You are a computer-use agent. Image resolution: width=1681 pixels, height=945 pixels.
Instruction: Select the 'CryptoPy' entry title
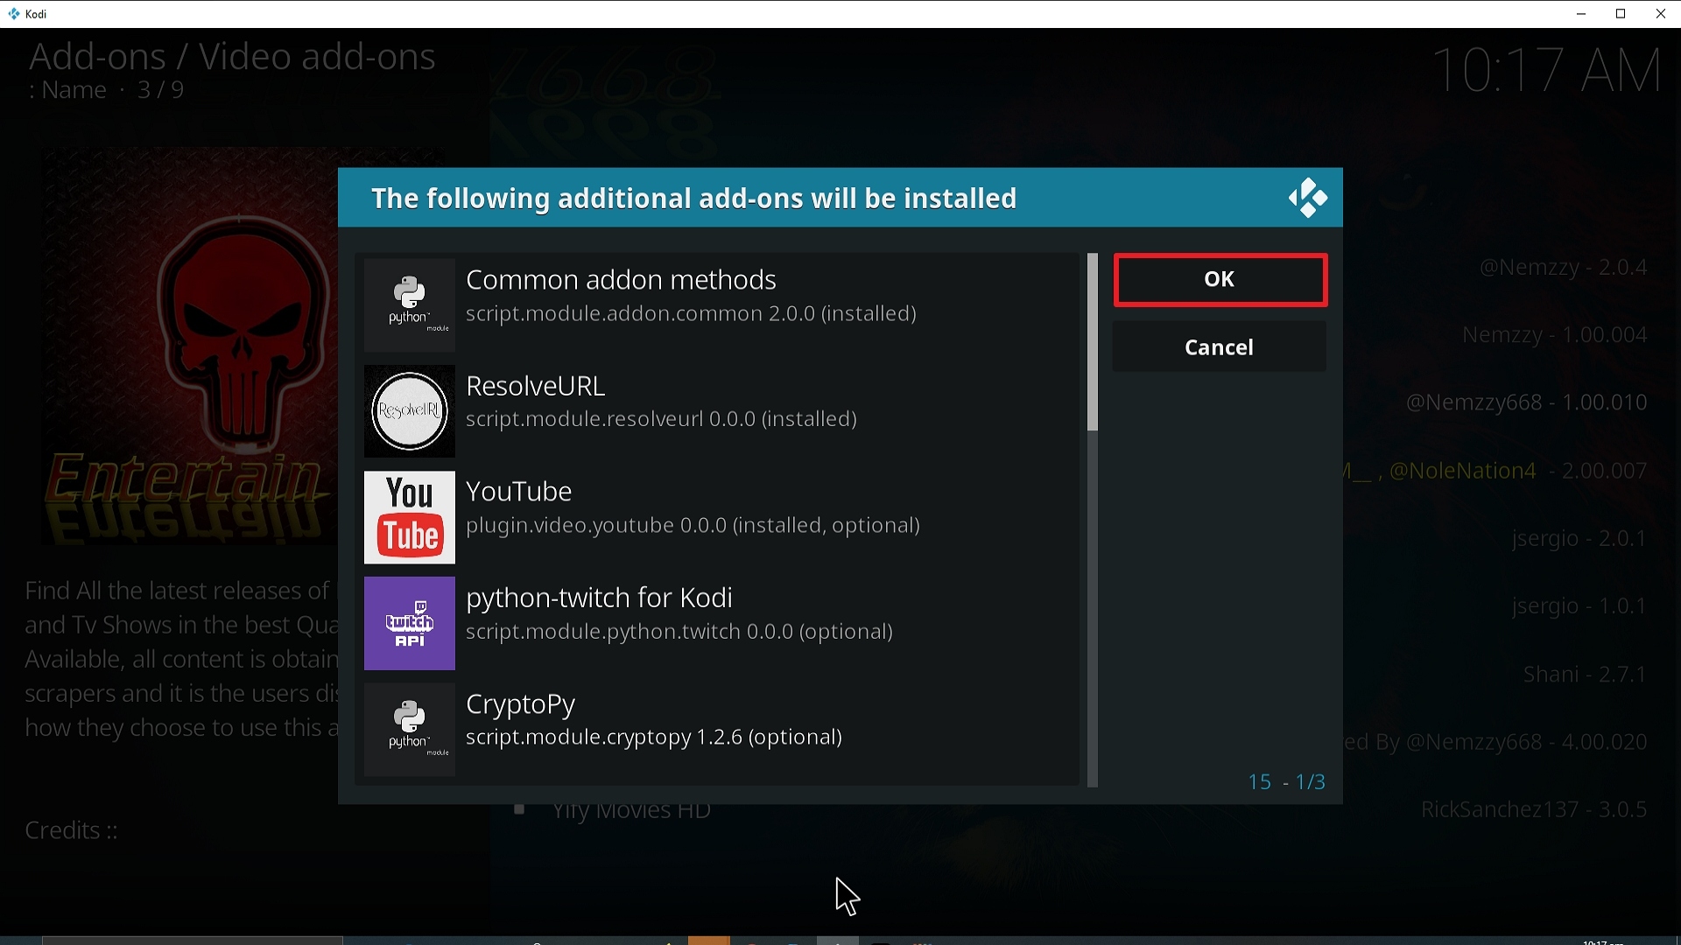[521, 704]
